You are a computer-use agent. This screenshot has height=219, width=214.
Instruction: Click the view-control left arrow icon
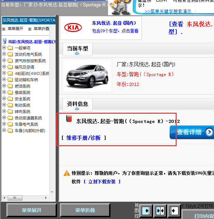(x=174, y=211)
